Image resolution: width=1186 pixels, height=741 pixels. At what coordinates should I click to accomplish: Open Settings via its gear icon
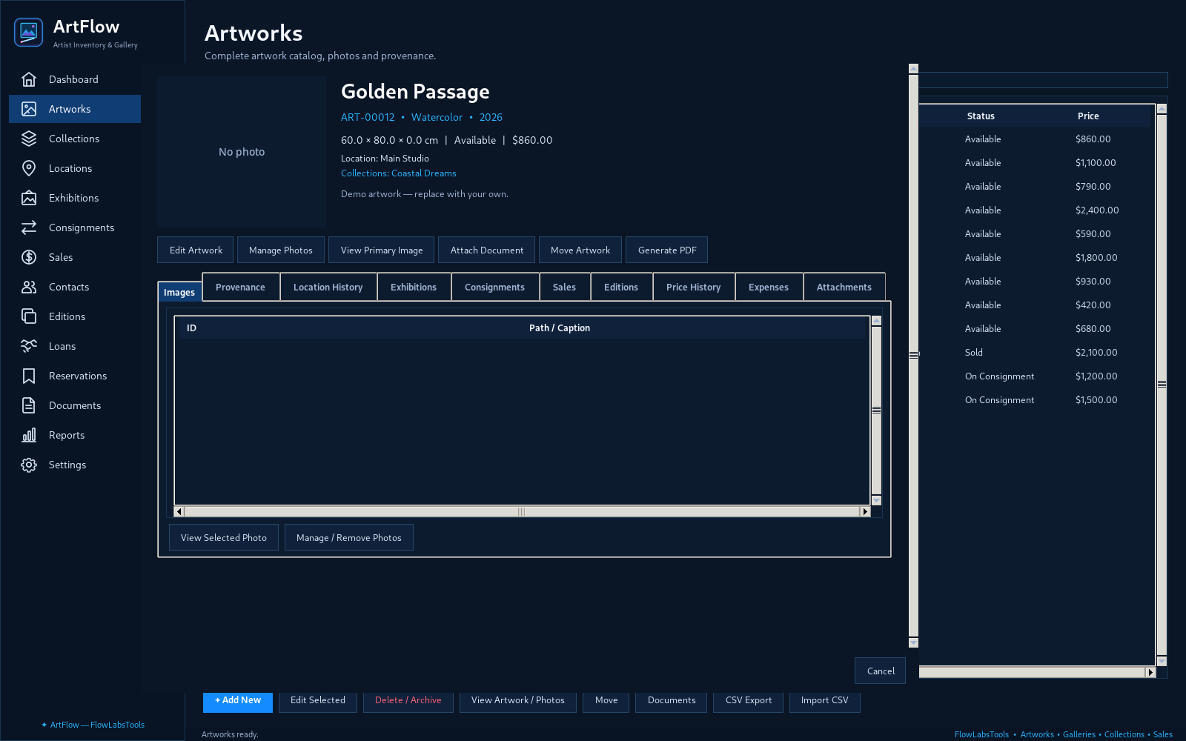tap(29, 465)
